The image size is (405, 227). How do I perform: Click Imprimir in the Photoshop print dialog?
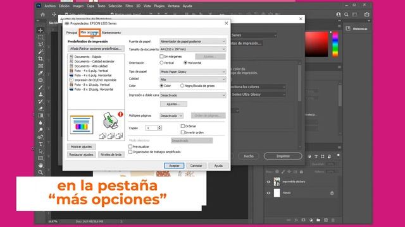point(283,156)
